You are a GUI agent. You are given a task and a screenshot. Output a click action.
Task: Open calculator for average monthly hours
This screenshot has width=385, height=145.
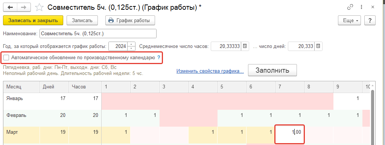pyautogui.click(x=245, y=46)
